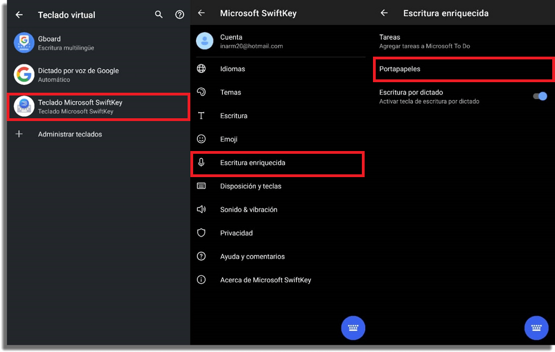The height and width of the screenshot is (352, 555).
Task: Tap the Cuenta profile avatar
Action: point(205,41)
